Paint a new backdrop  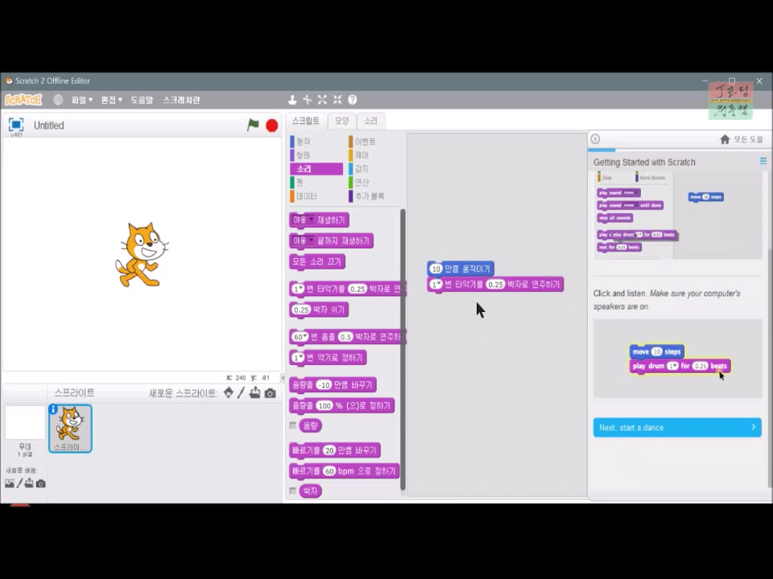pos(19,483)
